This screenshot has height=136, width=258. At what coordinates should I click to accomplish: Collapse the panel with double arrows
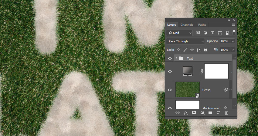click(229, 20)
